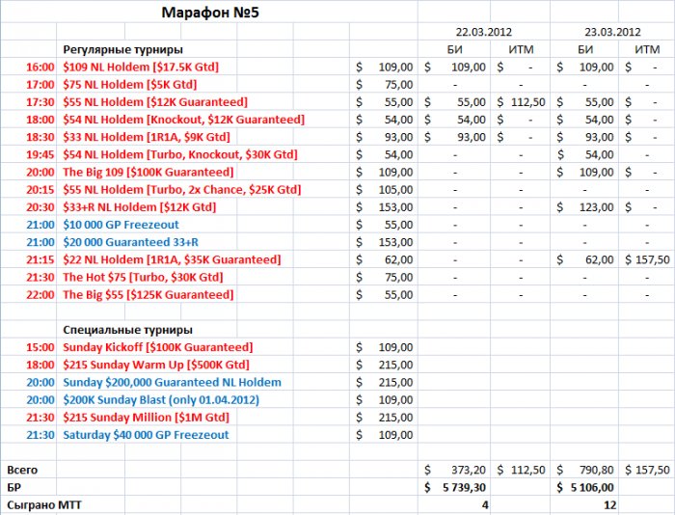The width and height of the screenshot is (675, 515).
Task: Select the 215,00 price of Sunday Million
Action: click(384, 418)
